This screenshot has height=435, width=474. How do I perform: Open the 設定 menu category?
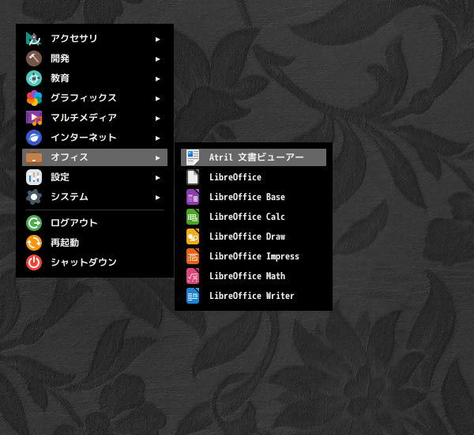(95, 177)
